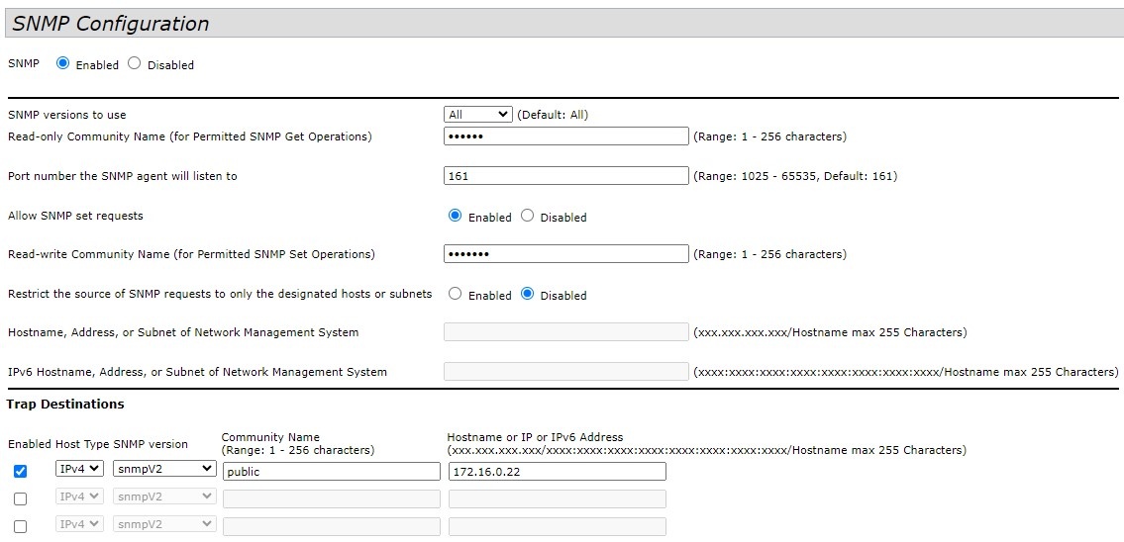The height and width of the screenshot is (542, 1124).
Task: Click the trap community name field containing public
Action: pos(331,472)
